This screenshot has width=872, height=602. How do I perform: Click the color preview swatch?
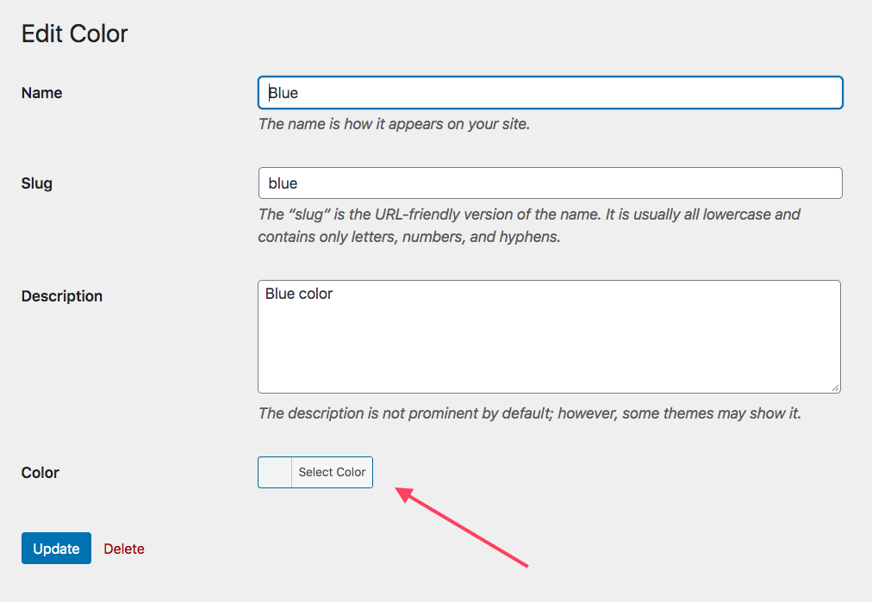pos(275,472)
